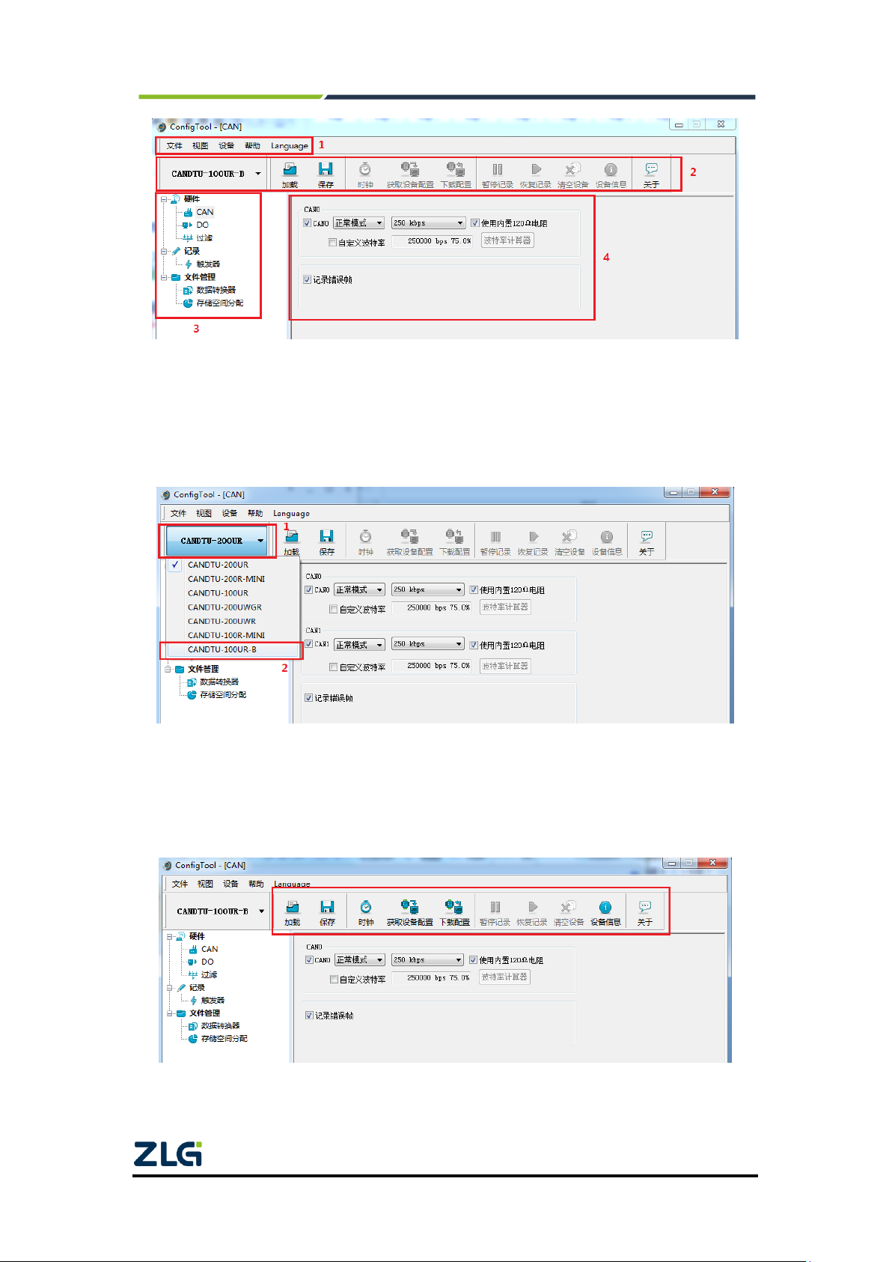Open 文件 menu in first screenshot
This screenshot has height=1262, width=892.
(x=174, y=146)
